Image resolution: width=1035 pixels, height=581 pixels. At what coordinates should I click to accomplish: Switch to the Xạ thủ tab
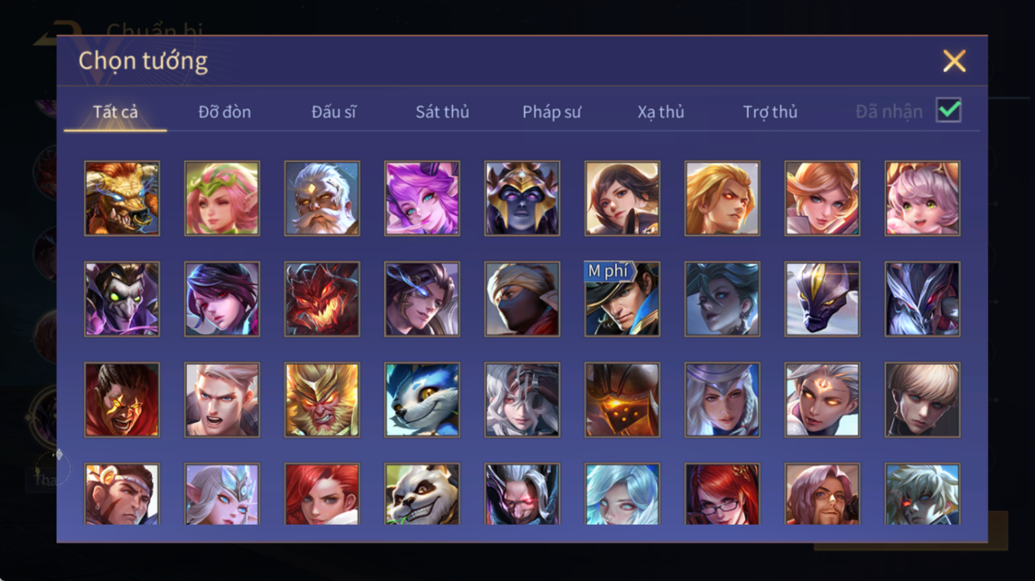pos(661,112)
